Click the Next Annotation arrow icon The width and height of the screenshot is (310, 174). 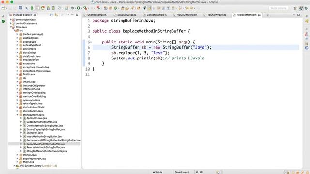pos(173,8)
